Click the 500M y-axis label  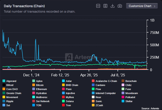(155, 45)
